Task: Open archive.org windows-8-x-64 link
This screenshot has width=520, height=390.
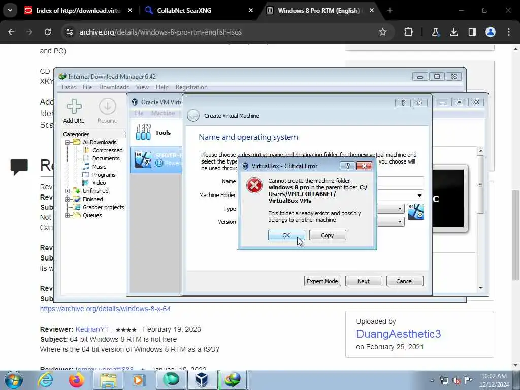Action: pyautogui.click(x=105, y=309)
